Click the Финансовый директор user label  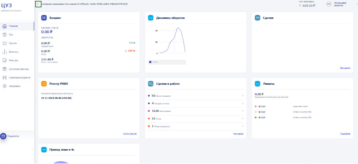pyautogui.click(x=340, y=4)
